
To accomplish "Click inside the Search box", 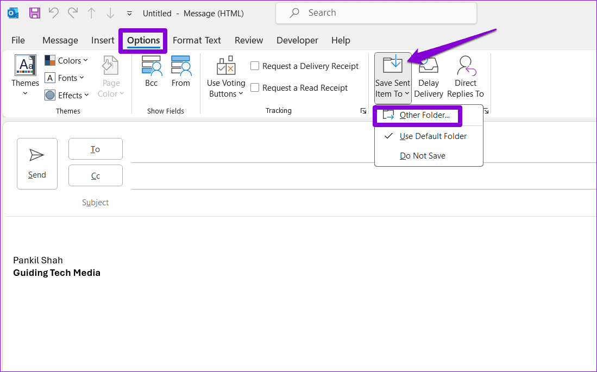I will coord(376,12).
